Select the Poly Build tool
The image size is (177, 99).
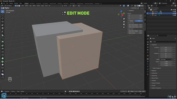2,58
